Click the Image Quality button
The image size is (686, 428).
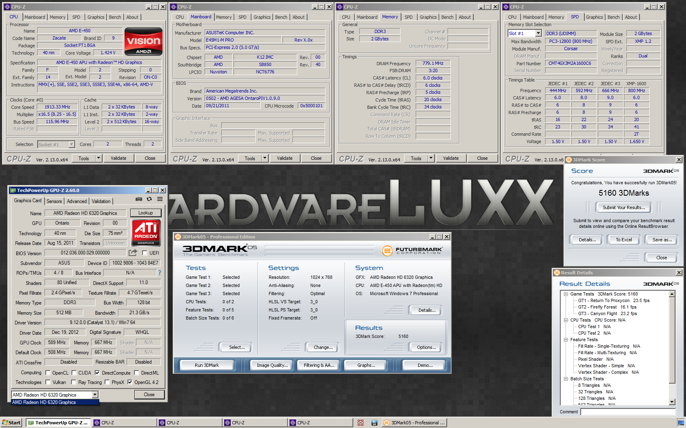click(272, 365)
